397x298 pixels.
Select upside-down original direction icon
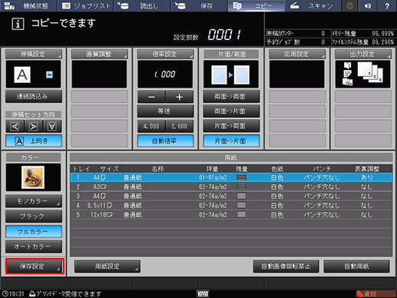[x=52, y=126]
